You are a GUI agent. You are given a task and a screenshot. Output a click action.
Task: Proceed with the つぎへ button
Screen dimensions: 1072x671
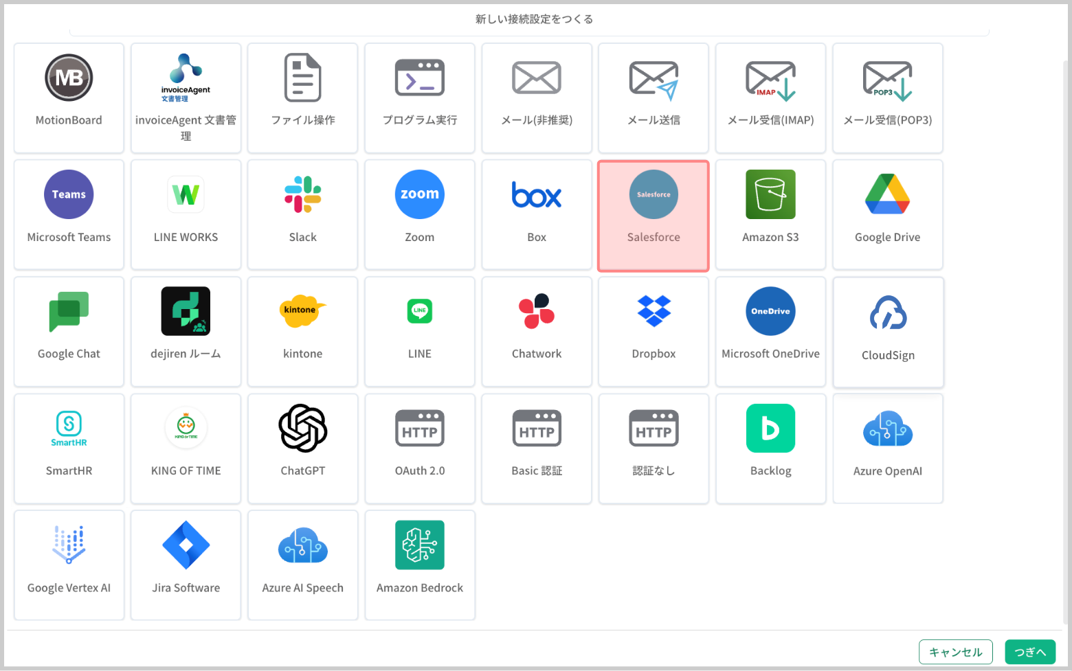[x=1030, y=652]
